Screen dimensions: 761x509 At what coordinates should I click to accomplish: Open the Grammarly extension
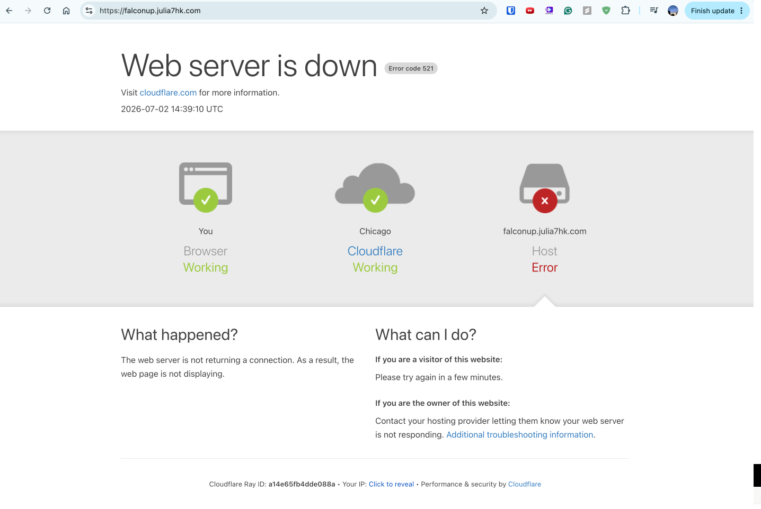[x=568, y=11]
